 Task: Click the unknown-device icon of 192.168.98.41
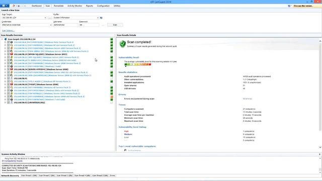[12, 78]
